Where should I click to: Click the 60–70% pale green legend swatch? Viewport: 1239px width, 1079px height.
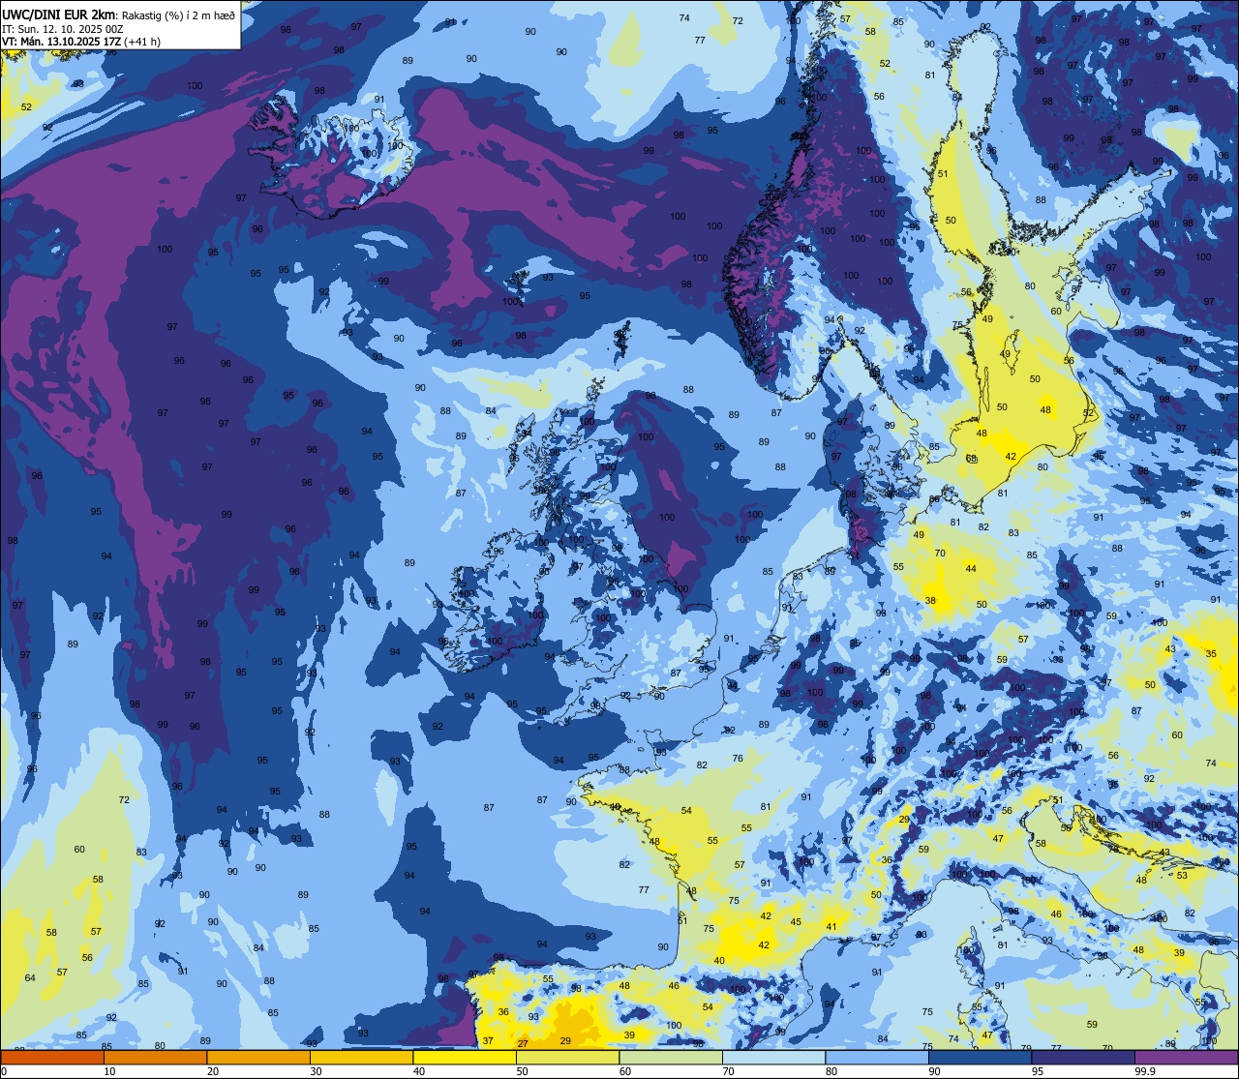click(x=671, y=1057)
